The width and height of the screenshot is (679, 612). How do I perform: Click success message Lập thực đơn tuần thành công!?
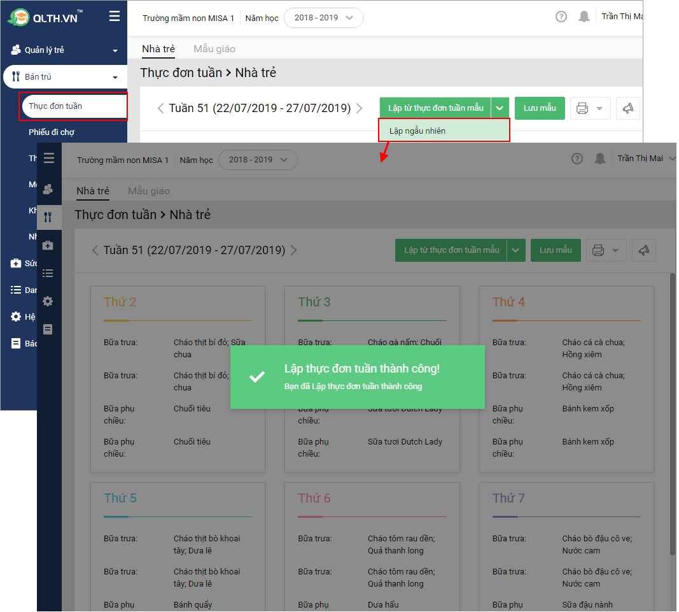(362, 369)
